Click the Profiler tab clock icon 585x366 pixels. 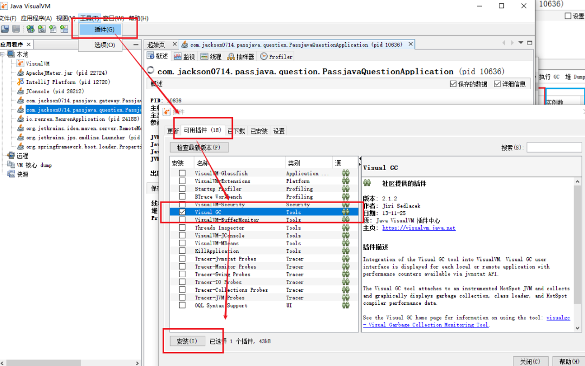pos(264,56)
